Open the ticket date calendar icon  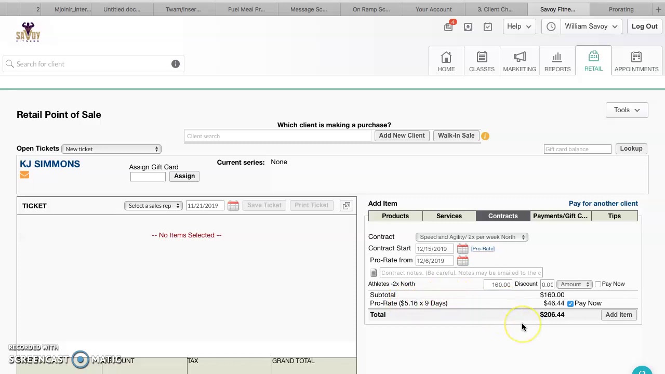click(233, 206)
